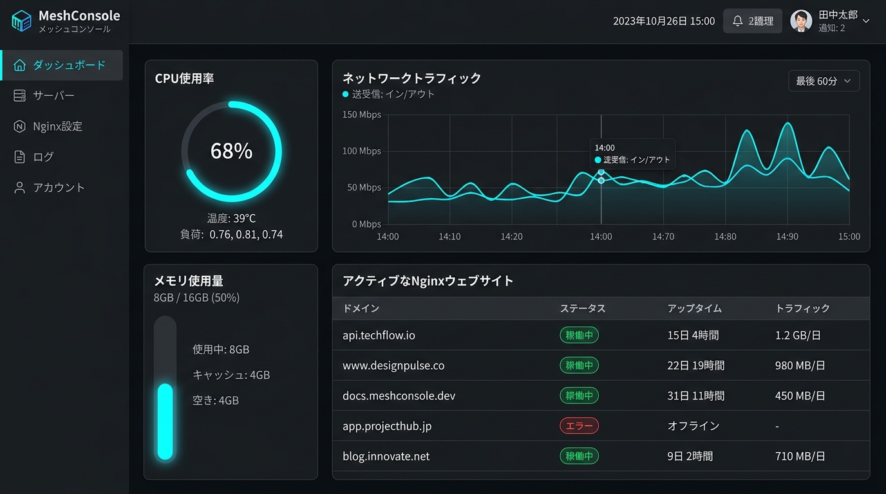Click the アクティブなNginxウェブサイト table title
The height and width of the screenshot is (494, 886).
pos(428,280)
